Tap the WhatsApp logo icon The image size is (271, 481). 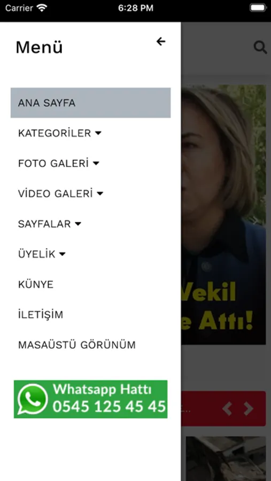(33, 399)
